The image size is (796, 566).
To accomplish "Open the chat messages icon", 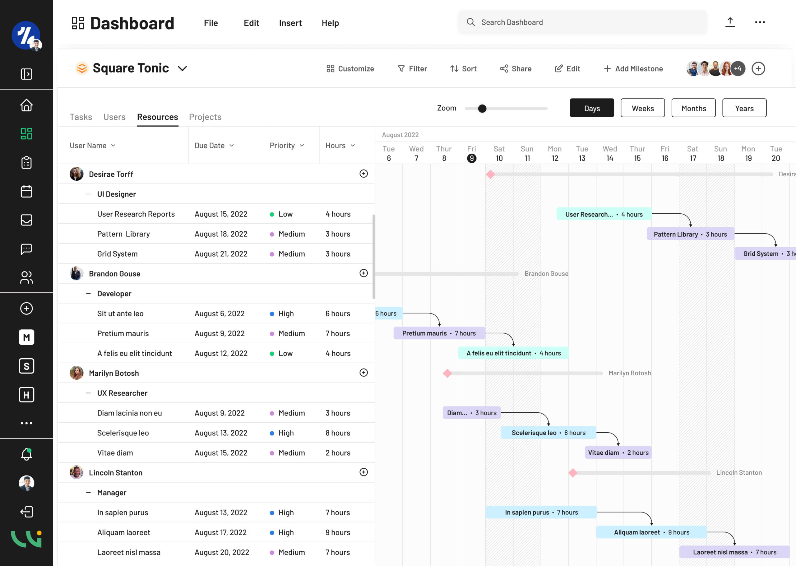I will click(x=26, y=249).
